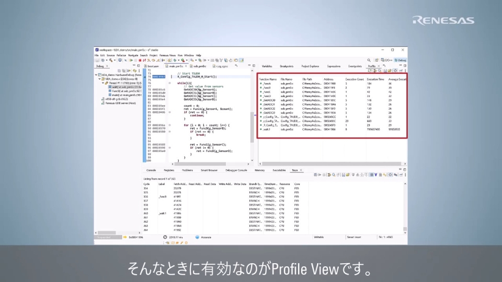Switch to the Problems tab
Screen dimensions: 502x282
(187, 170)
